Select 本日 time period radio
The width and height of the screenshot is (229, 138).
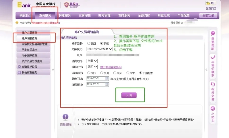click(89, 73)
